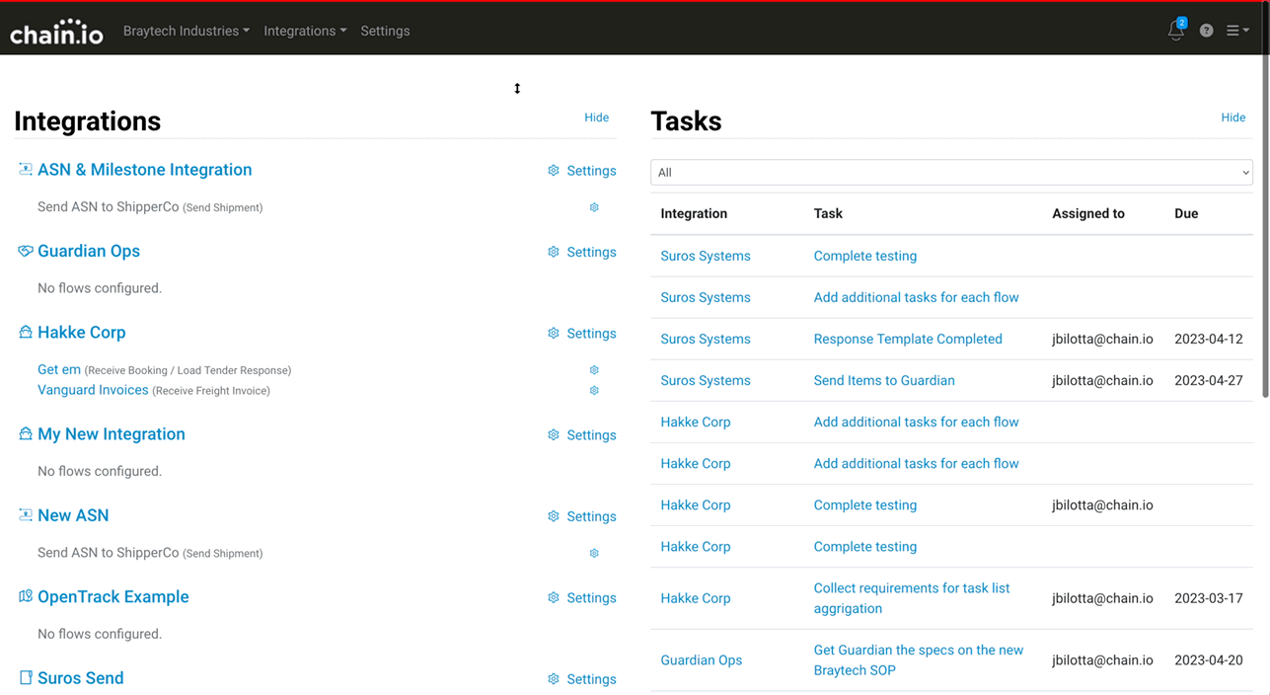Open Settings for My New Integration

coord(591,435)
